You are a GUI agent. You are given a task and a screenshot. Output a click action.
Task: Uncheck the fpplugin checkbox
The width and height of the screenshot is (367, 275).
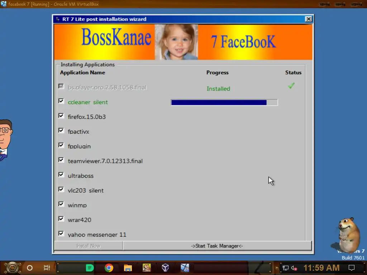point(61,145)
